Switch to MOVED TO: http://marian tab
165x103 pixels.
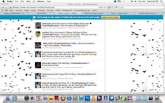pyautogui.click(x=95, y=13)
